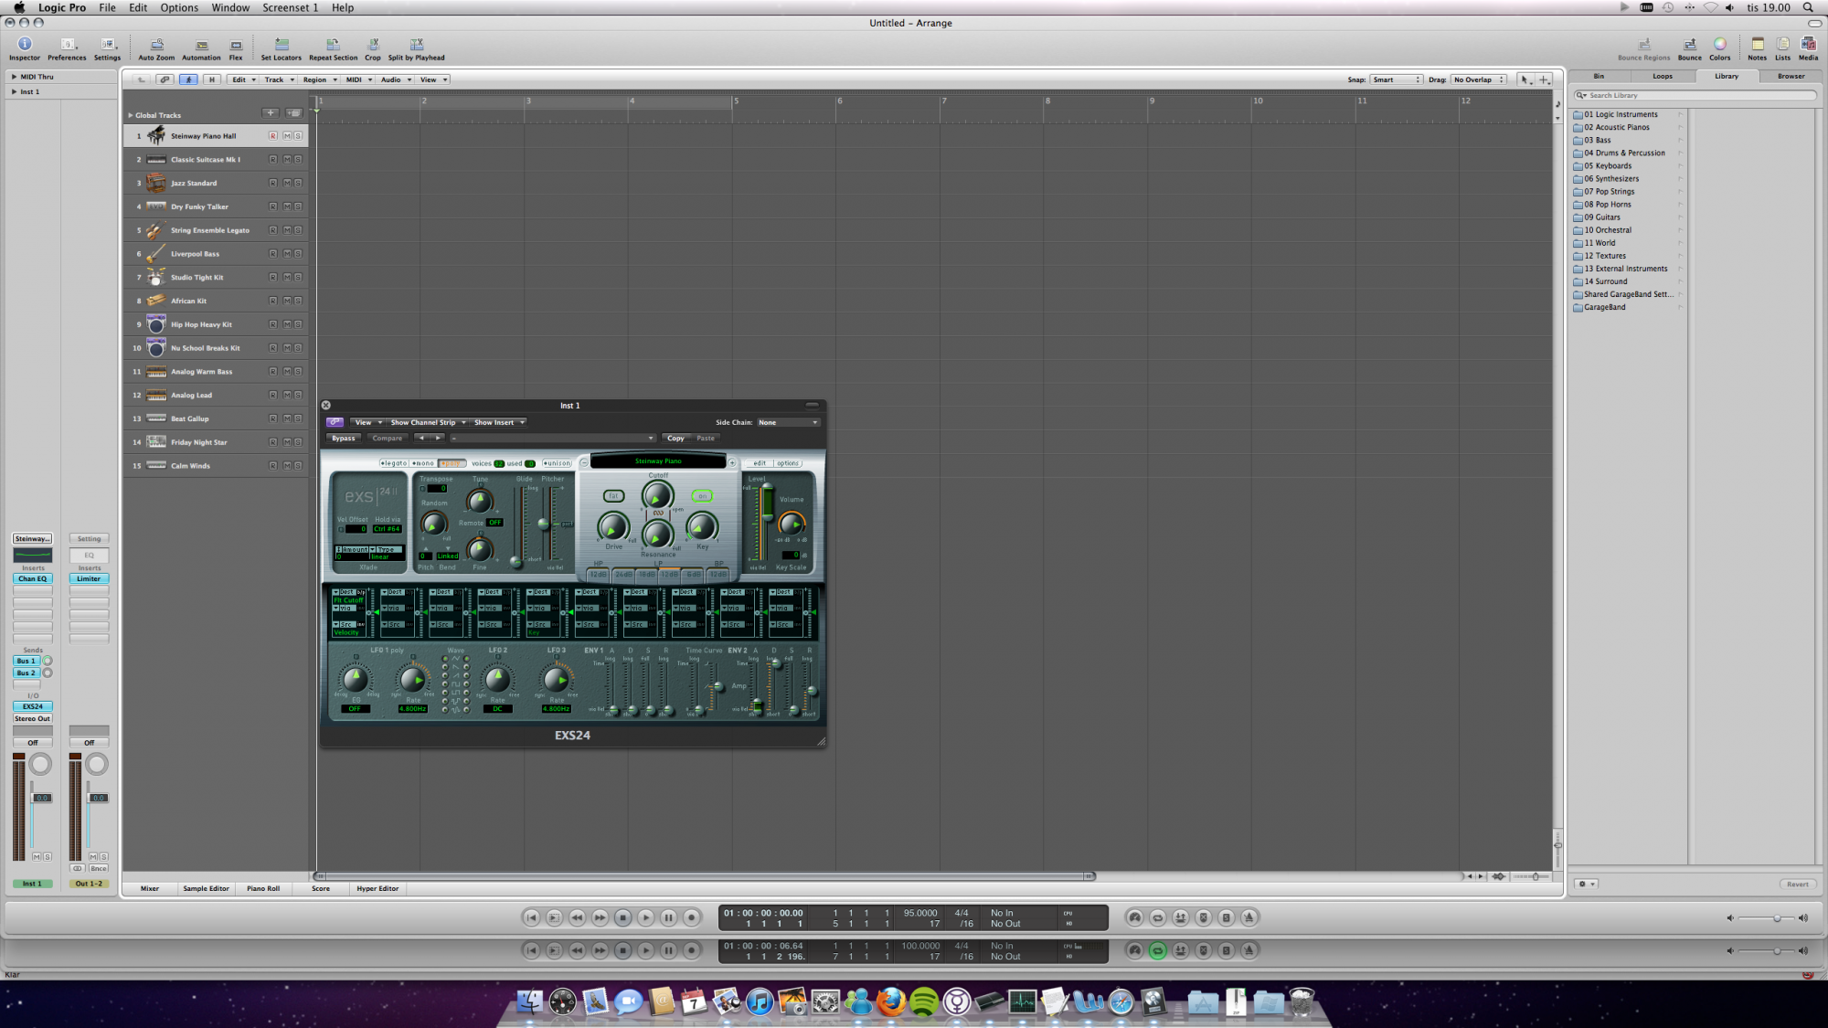Open the Snap mode dropdown

click(x=1396, y=79)
